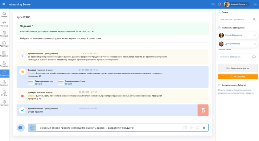Viewport: 259px width, 141px height.
Task: Open the hamburger menu in the header
Action: point(4,4)
